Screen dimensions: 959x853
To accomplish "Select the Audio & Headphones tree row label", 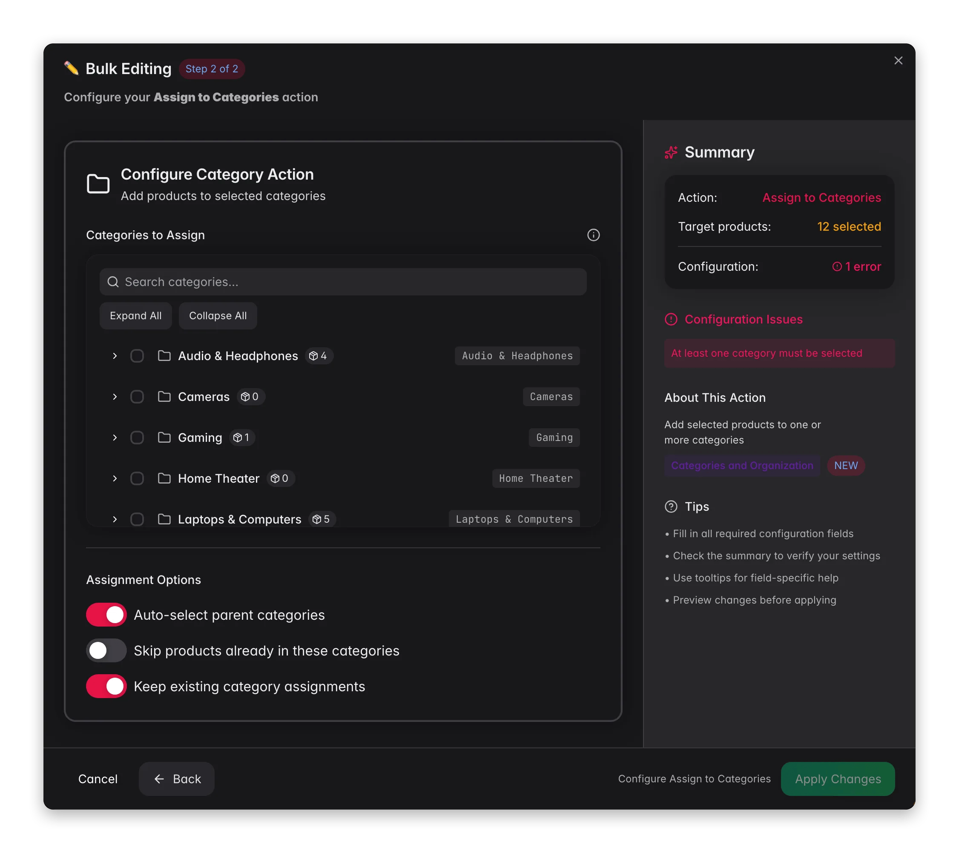I will click(x=238, y=356).
